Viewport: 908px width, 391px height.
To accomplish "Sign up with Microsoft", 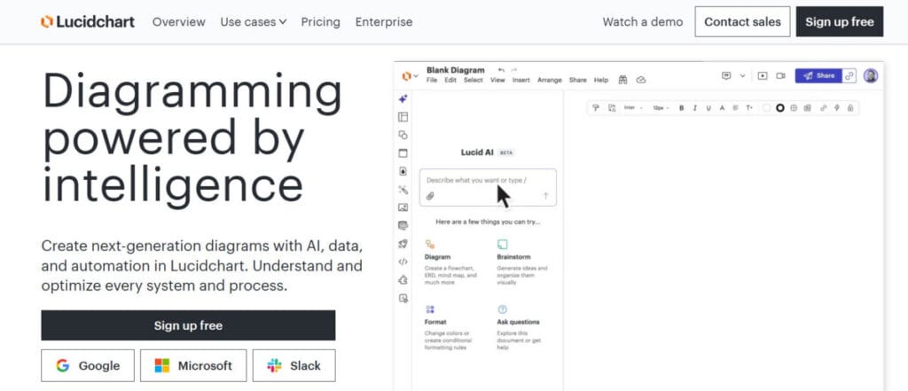I will coord(192,365).
